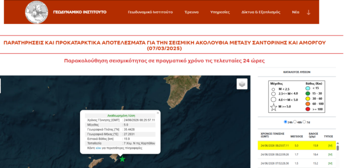Select the highlighted 08:25:57.11 earthquake row
This screenshot has height=168, width=345.
(297, 146)
